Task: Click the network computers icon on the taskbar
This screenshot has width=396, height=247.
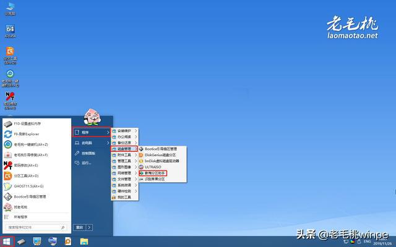Action: pyautogui.click(x=53, y=241)
